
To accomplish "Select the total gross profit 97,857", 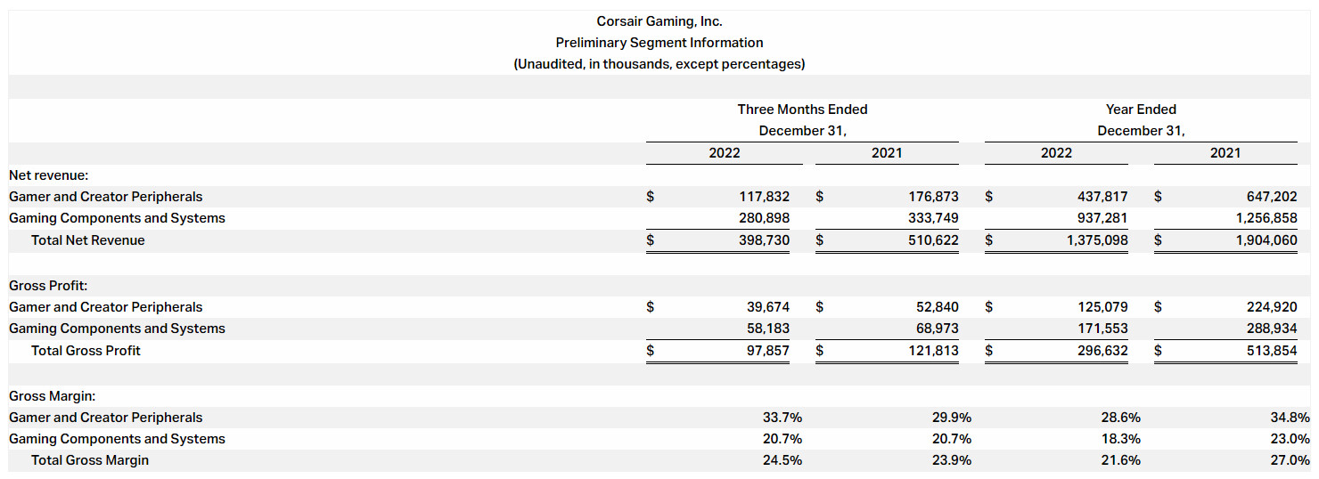I will [x=766, y=351].
